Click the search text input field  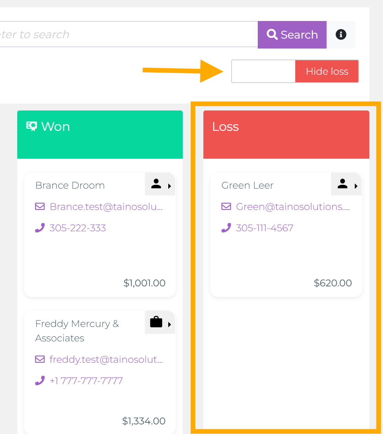127,34
